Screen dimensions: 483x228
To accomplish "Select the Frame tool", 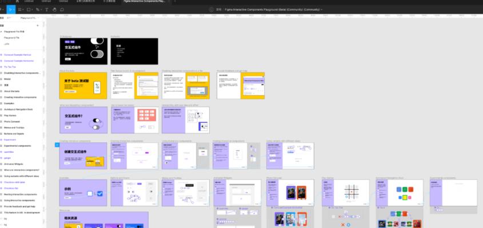I will coord(19,10).
